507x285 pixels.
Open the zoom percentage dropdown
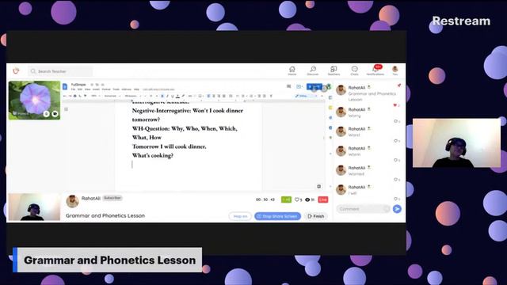click(x=96, y=96)
